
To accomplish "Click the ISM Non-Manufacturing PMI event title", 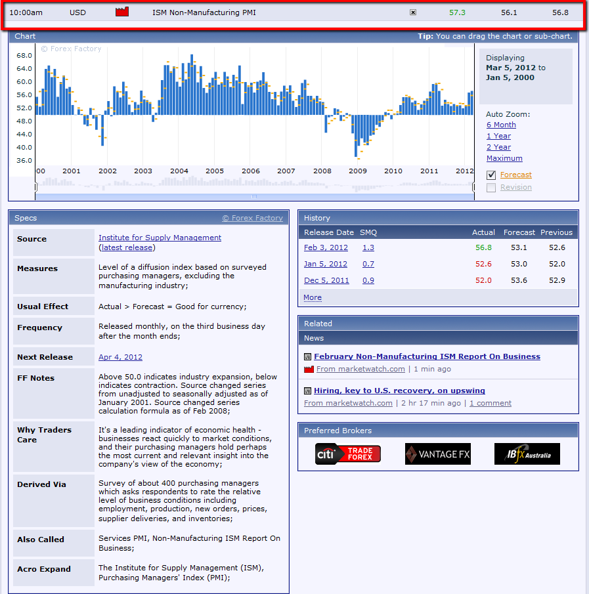I will click(204, 12).
